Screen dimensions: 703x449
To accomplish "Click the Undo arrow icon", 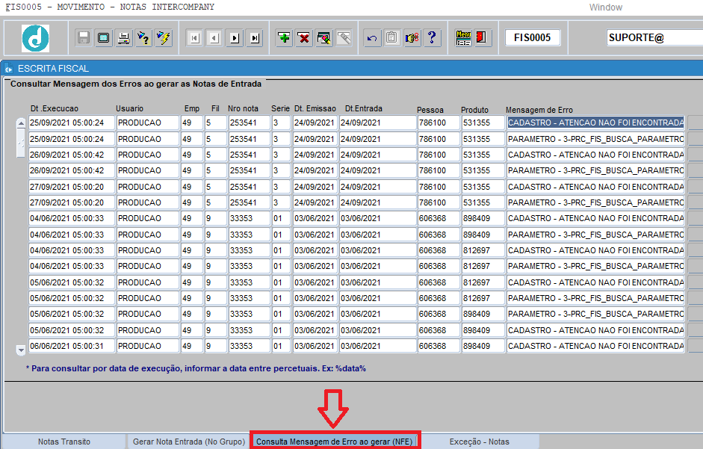I will [x=372, y=38].
